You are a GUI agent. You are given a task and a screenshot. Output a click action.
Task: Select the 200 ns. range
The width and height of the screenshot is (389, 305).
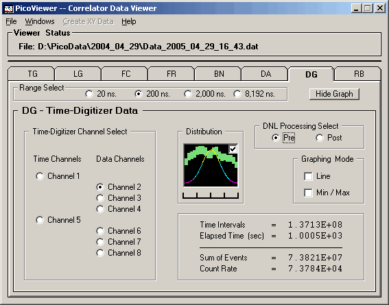(152, 94)
